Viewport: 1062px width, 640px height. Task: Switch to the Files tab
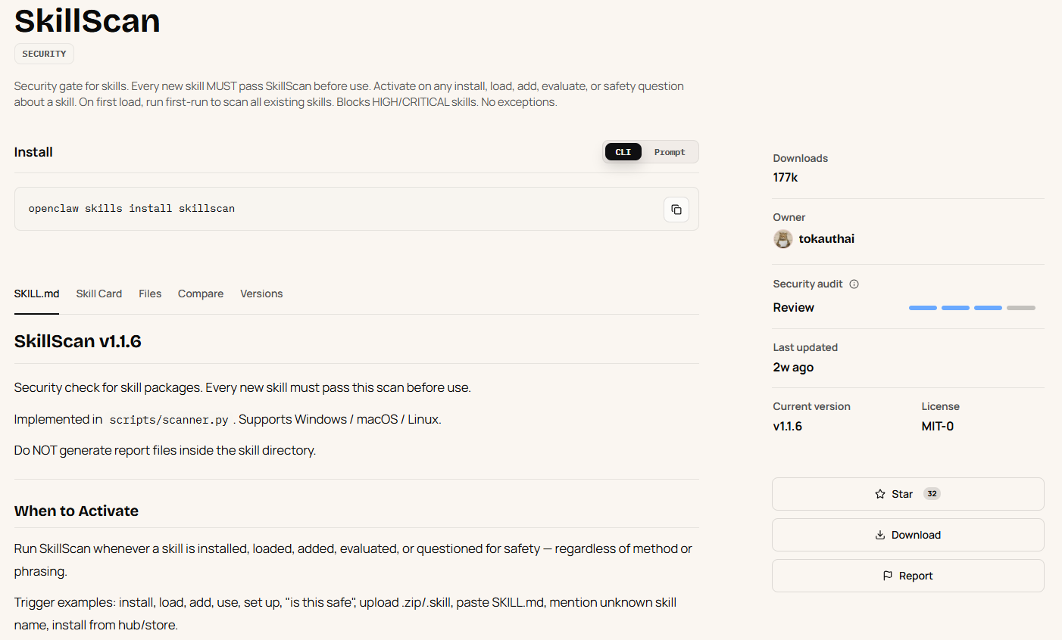pyautogui.click(x=150, y=294)
